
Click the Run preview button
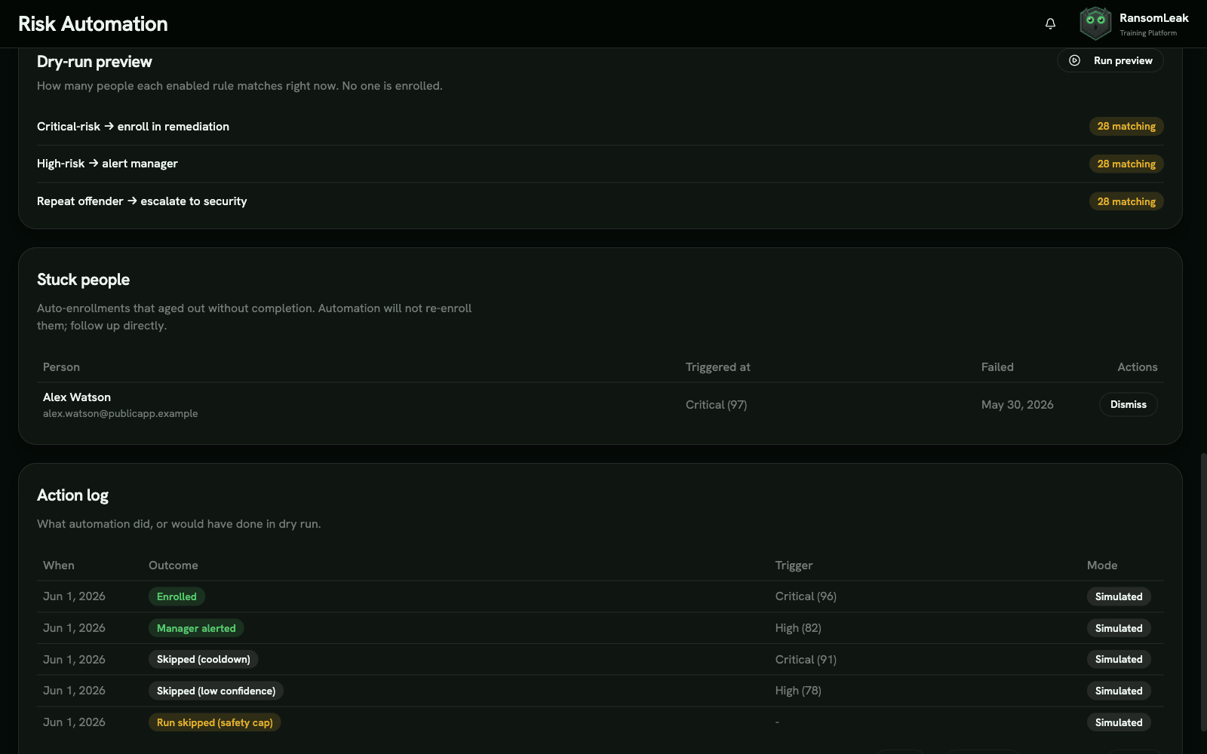(x=1110, y=60)
